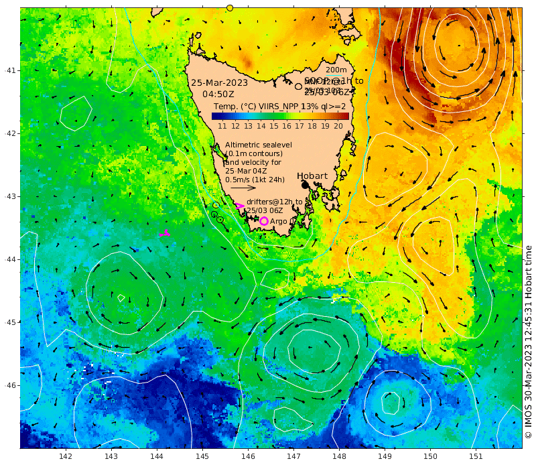Click the green section of the colorbar near 15
Screen dimensions: 536x469
(x=274, y=116)
